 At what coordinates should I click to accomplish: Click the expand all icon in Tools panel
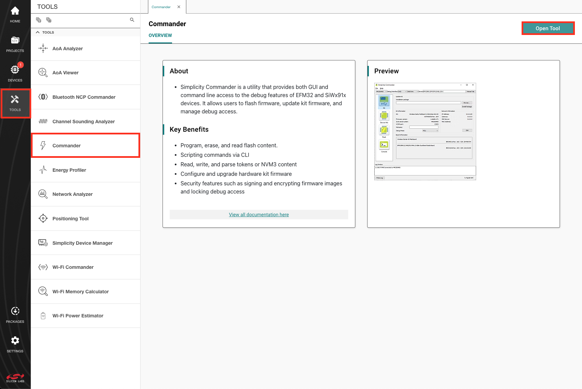(x=49, y=20)
